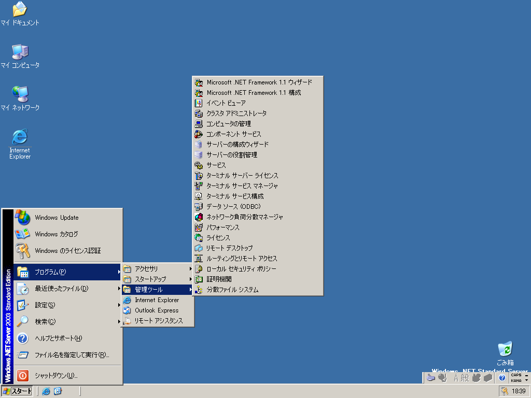Click the tray keys icon beside clock

[505, 391]
